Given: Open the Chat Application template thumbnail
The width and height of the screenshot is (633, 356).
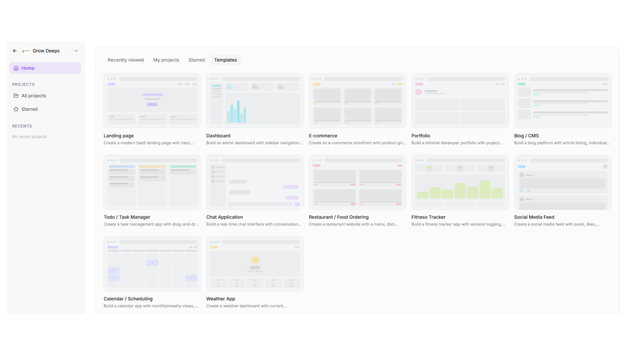Looking at the screenshot, I should (255, 182).
